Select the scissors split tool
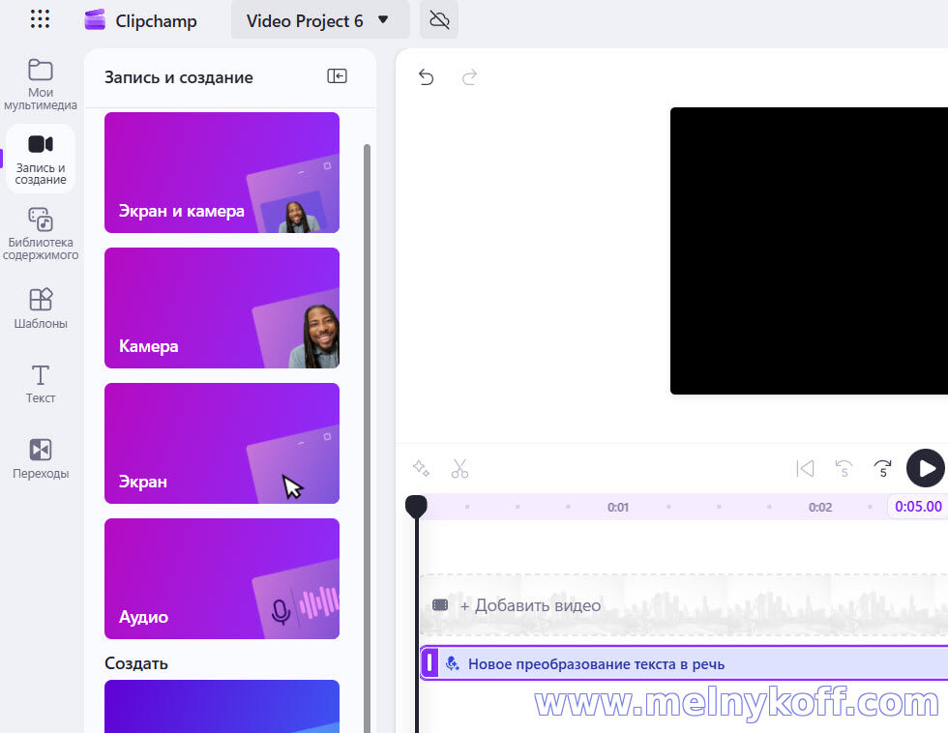Viewport: 948px width, 733px height. pos(459,469)
